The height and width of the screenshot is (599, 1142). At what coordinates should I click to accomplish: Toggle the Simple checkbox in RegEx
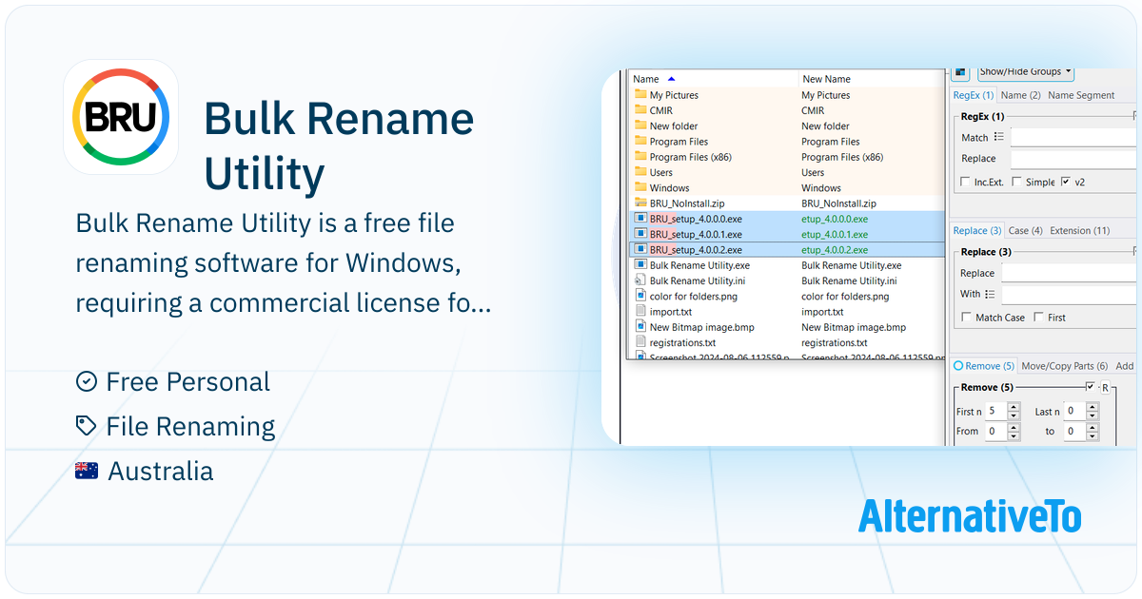point(1016,182)
